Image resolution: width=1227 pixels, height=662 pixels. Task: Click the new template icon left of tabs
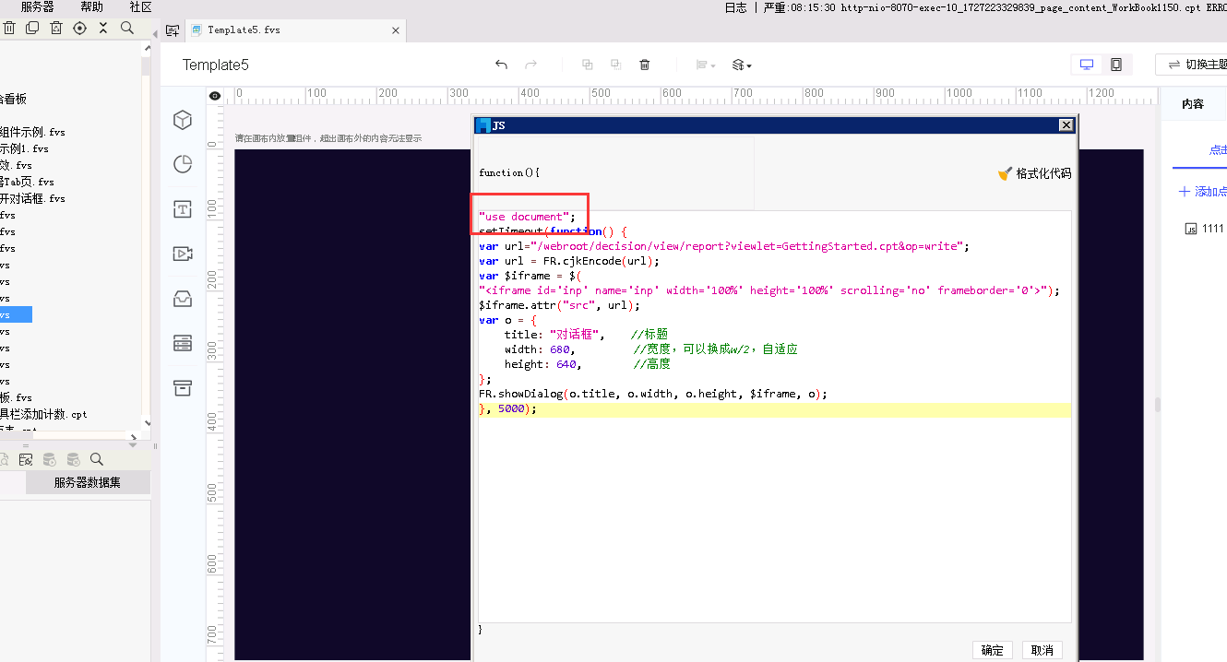tap(172, 30)
